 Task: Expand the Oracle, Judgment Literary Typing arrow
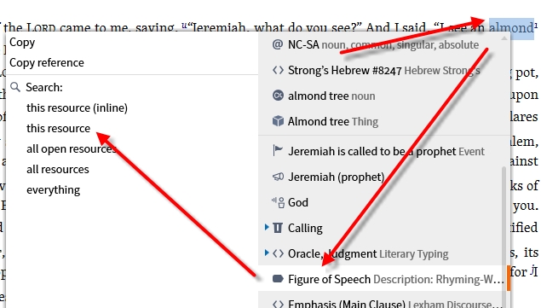[267, 253]
